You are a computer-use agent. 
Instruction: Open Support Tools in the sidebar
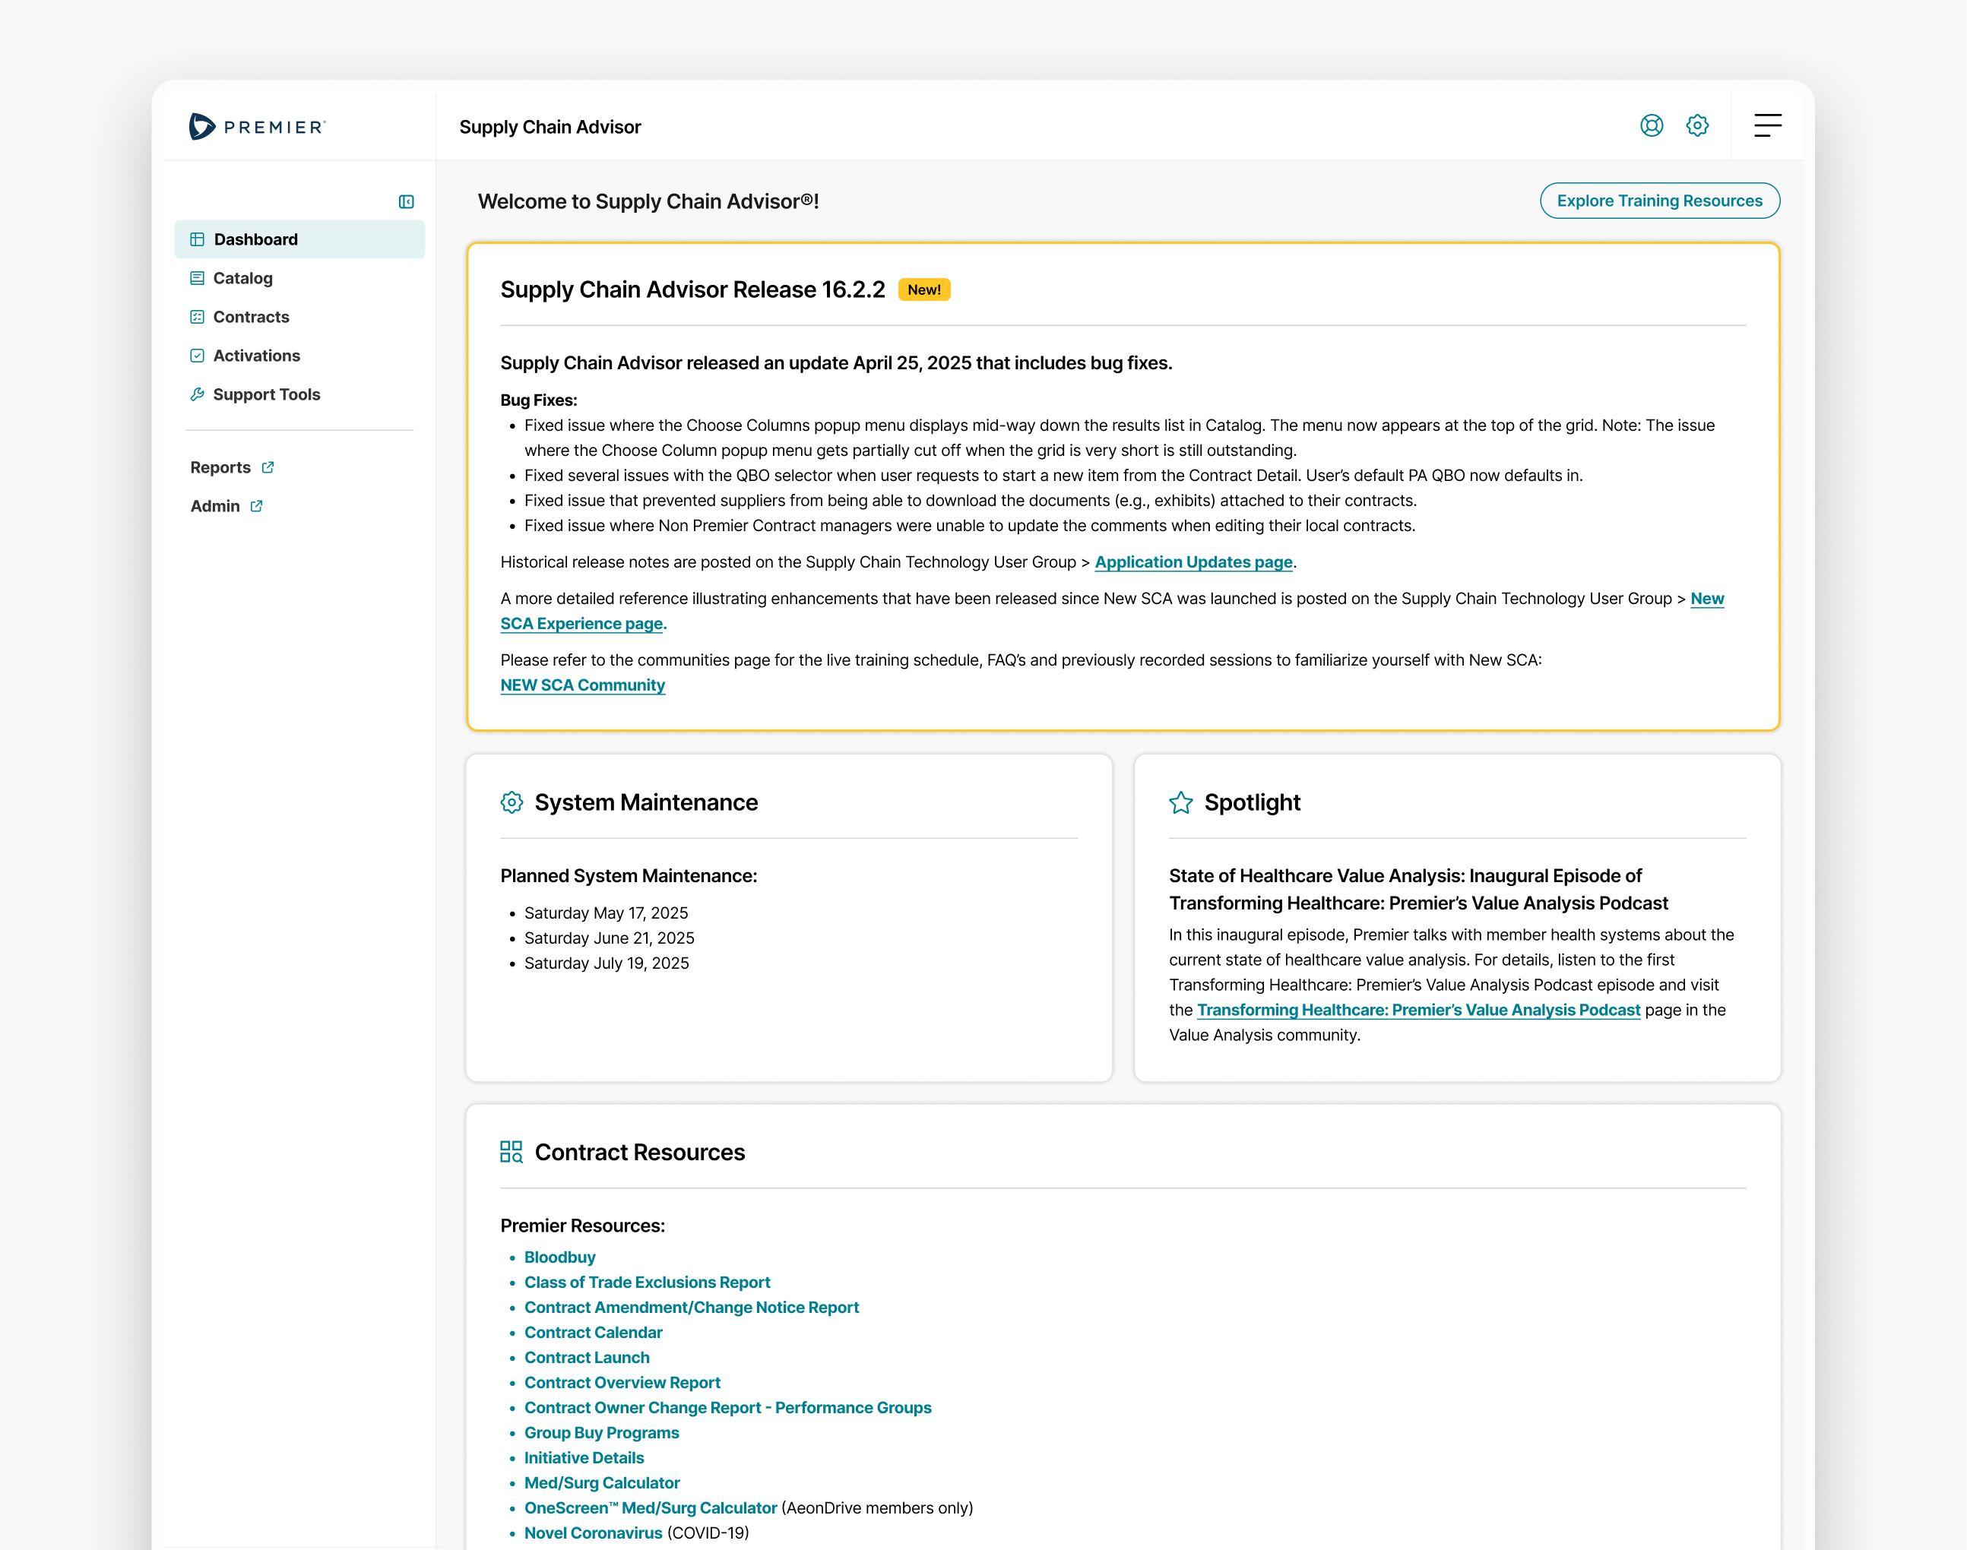pyautogui.click(x=266, y=395)
